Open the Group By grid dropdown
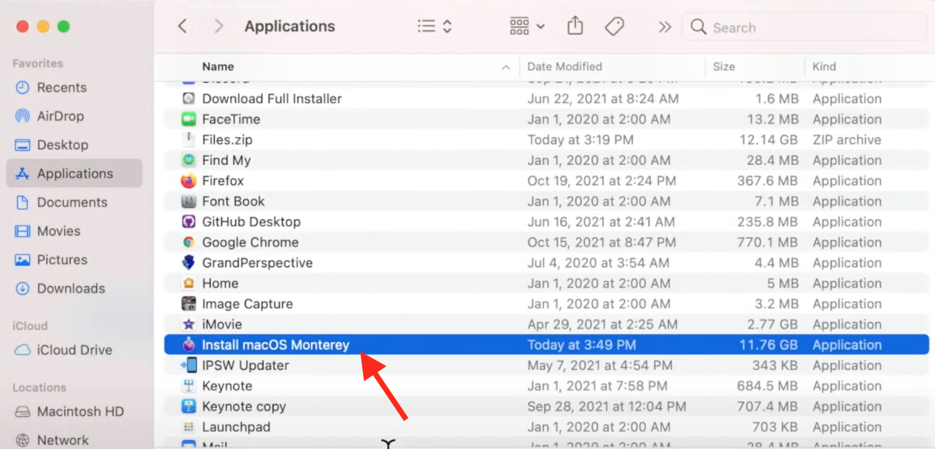The width and height of the screenshot is (935, 449). (527, 26)
